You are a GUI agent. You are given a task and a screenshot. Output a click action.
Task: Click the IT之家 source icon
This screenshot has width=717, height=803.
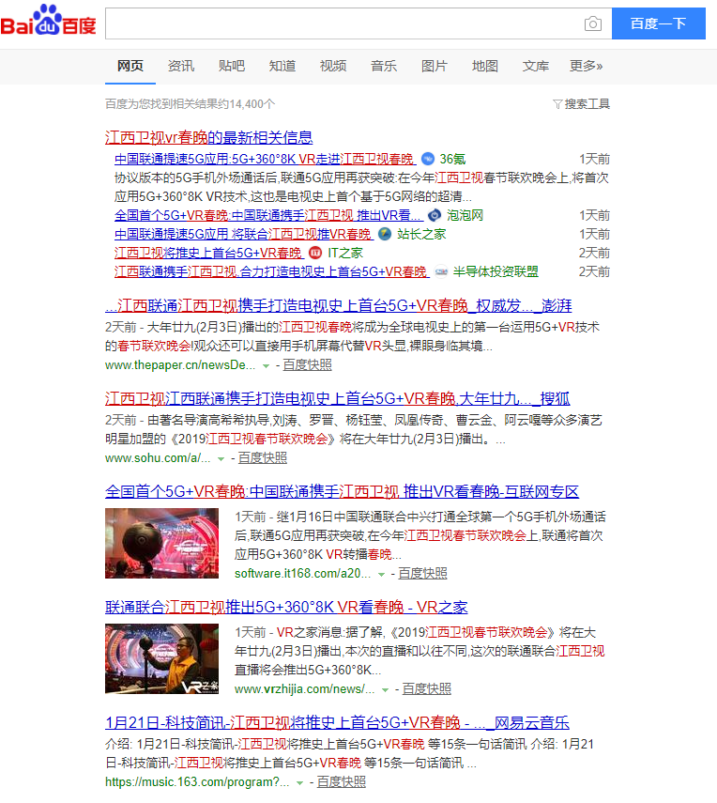coord(315,253)
